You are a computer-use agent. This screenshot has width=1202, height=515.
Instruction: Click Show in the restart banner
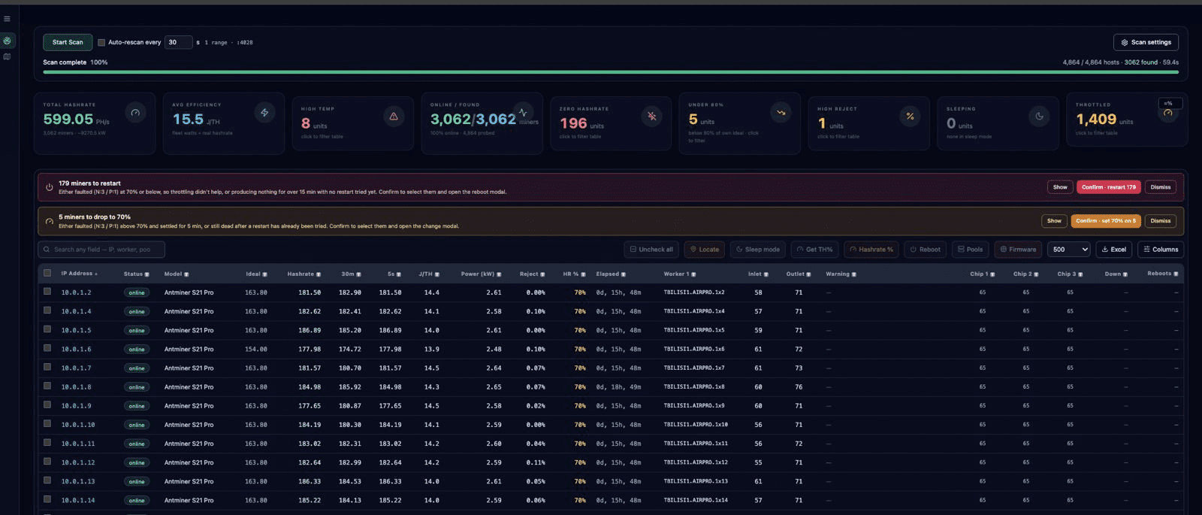tap(1060, 187)
